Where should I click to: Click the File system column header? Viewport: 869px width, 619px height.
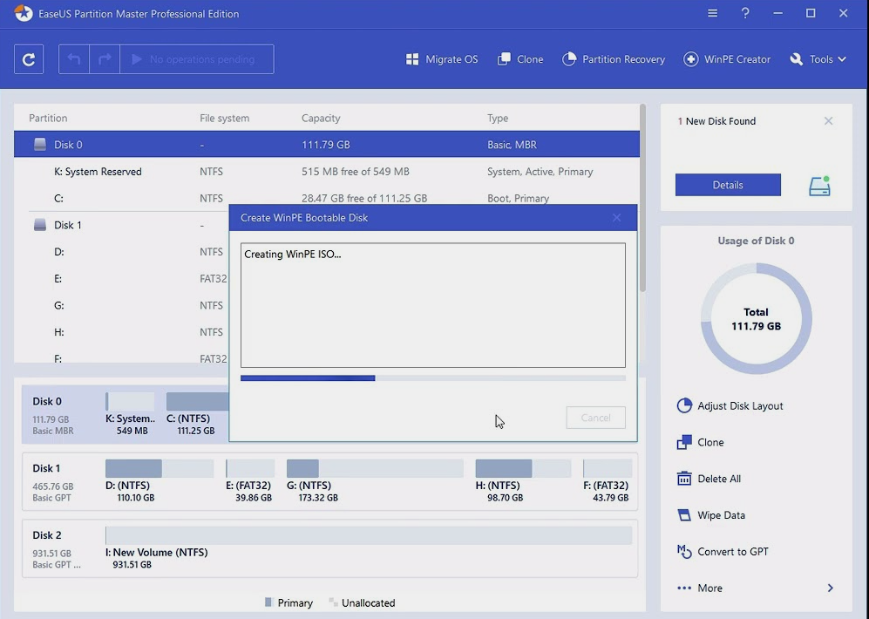coord(225,118)
